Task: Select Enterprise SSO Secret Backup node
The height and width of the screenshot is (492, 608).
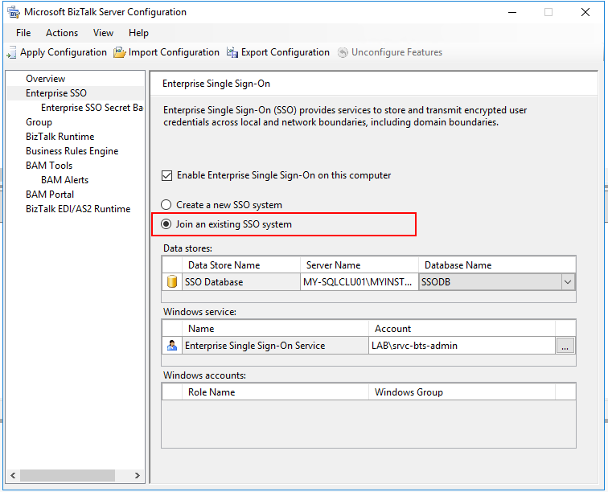Action: [92, 108]
